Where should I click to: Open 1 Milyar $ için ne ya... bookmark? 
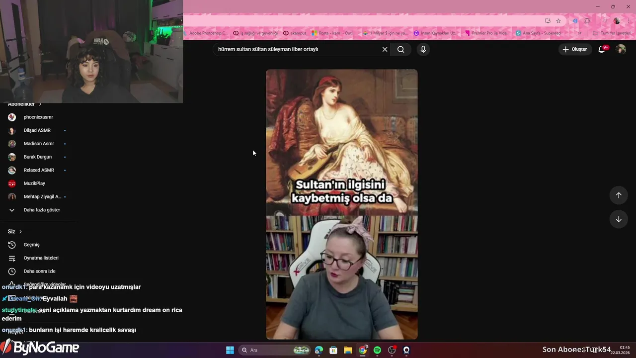point(385,33)
